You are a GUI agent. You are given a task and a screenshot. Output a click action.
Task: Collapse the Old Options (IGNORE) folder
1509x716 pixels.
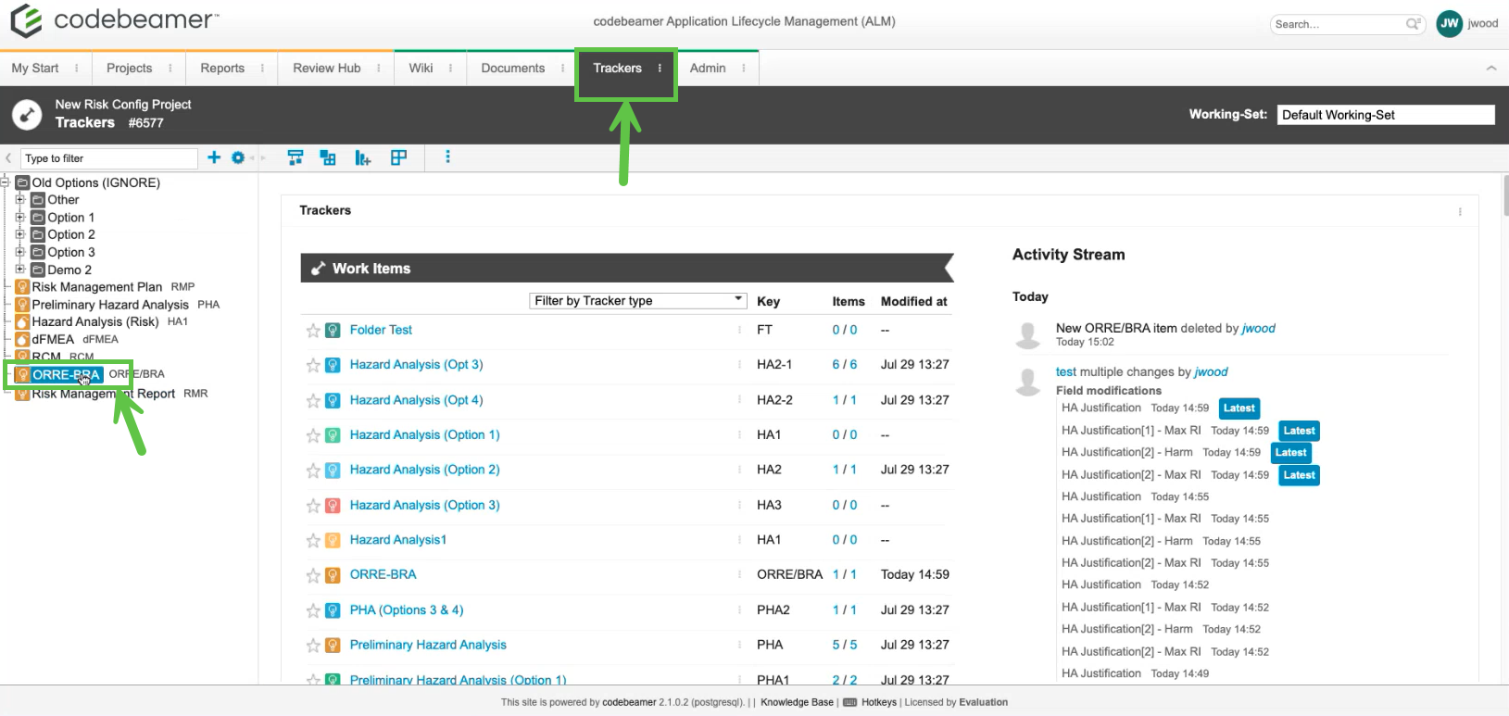click(5, 182)
